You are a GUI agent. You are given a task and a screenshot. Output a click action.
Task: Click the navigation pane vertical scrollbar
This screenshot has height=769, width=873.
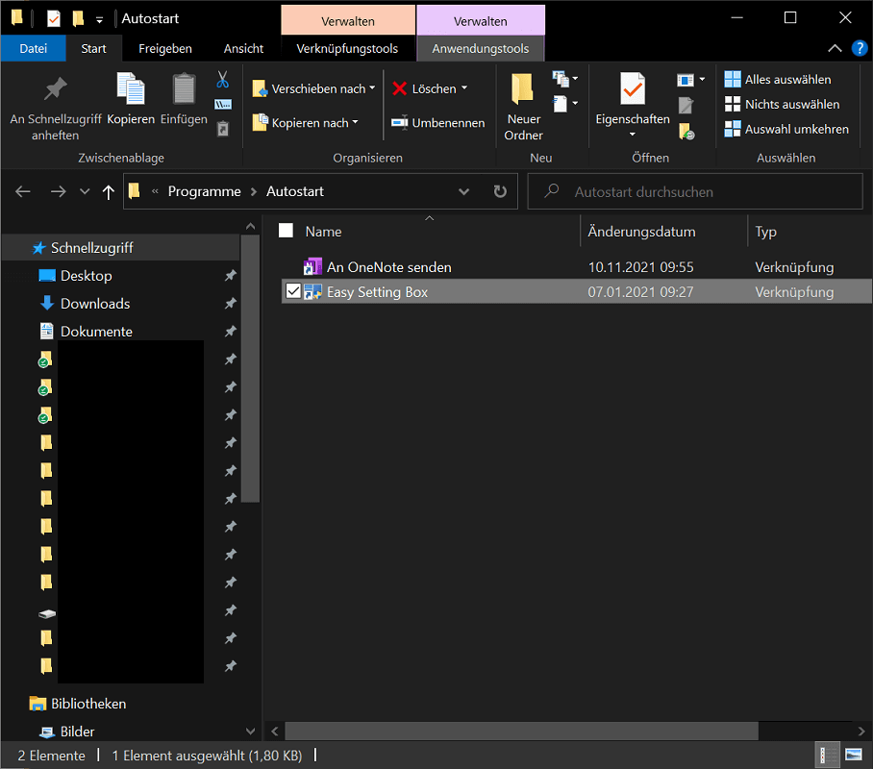coord(251,368)
